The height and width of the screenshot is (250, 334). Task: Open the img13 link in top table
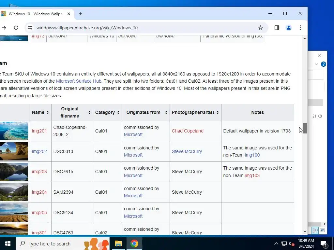pyautogui.click(x=38, y=36)
